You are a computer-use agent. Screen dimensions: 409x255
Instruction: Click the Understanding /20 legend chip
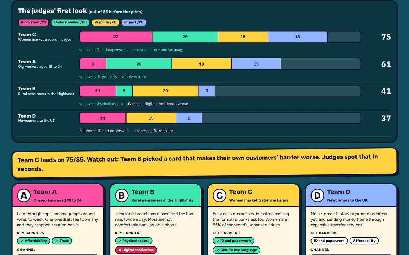71,22
